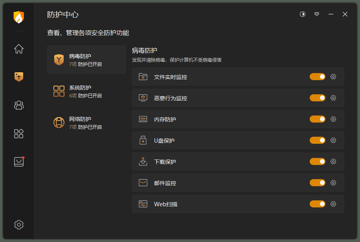360x242 pixels.
Task: Open the access control (users) sidebar icon
Action: [19, 105]
